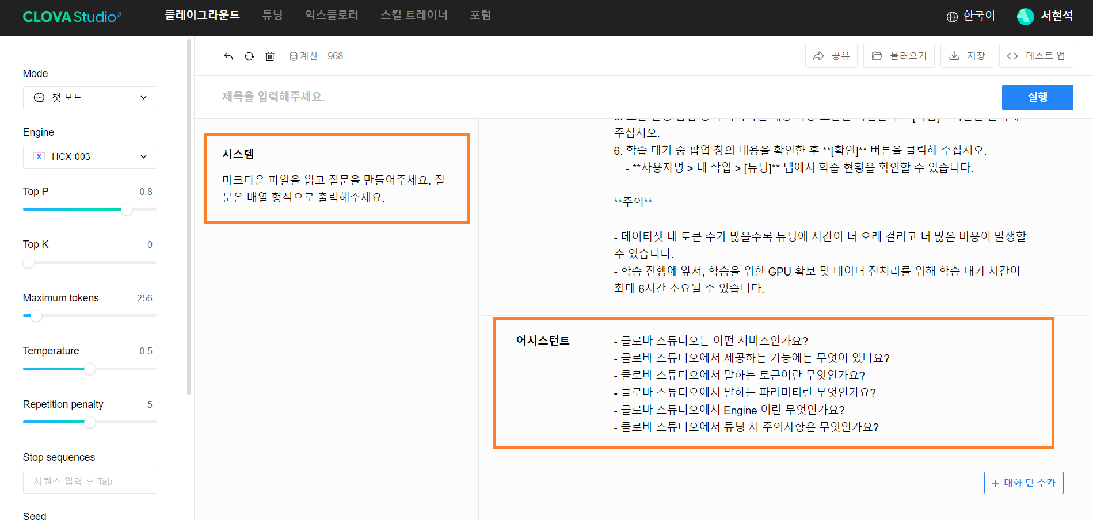Click the 대화 턴 추가 button
Image resolution: width=1093 pixels, height=520 pixels.
1023,483
